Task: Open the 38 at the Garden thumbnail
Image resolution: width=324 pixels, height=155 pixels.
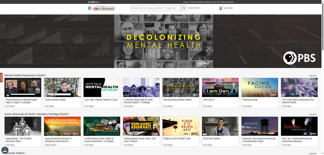Action: point(220,126)
